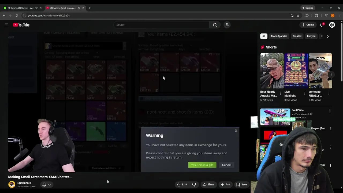Select the For you filter chip
Screen dimensions: 343x193
(x=311, y=36)
